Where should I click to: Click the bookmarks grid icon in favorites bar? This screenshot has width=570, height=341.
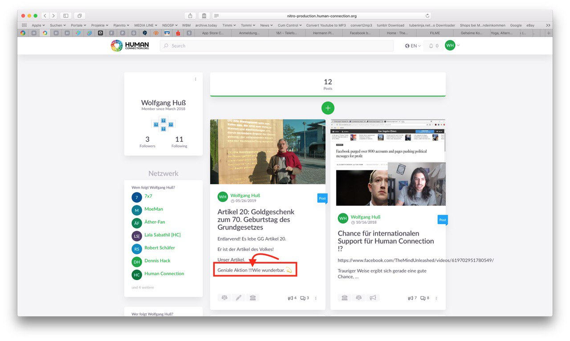pos(24,25)
